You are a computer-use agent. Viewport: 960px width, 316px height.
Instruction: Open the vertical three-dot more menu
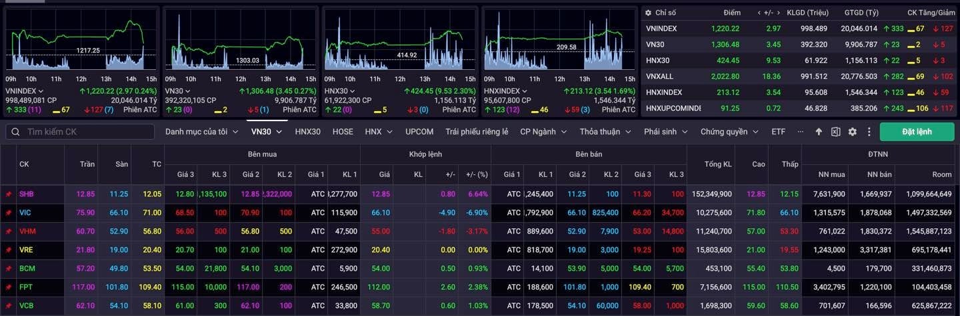click(x=869, y=132)
